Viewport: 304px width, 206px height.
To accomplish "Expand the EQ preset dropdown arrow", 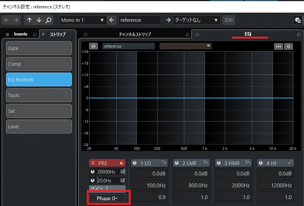I will point(208,46).
